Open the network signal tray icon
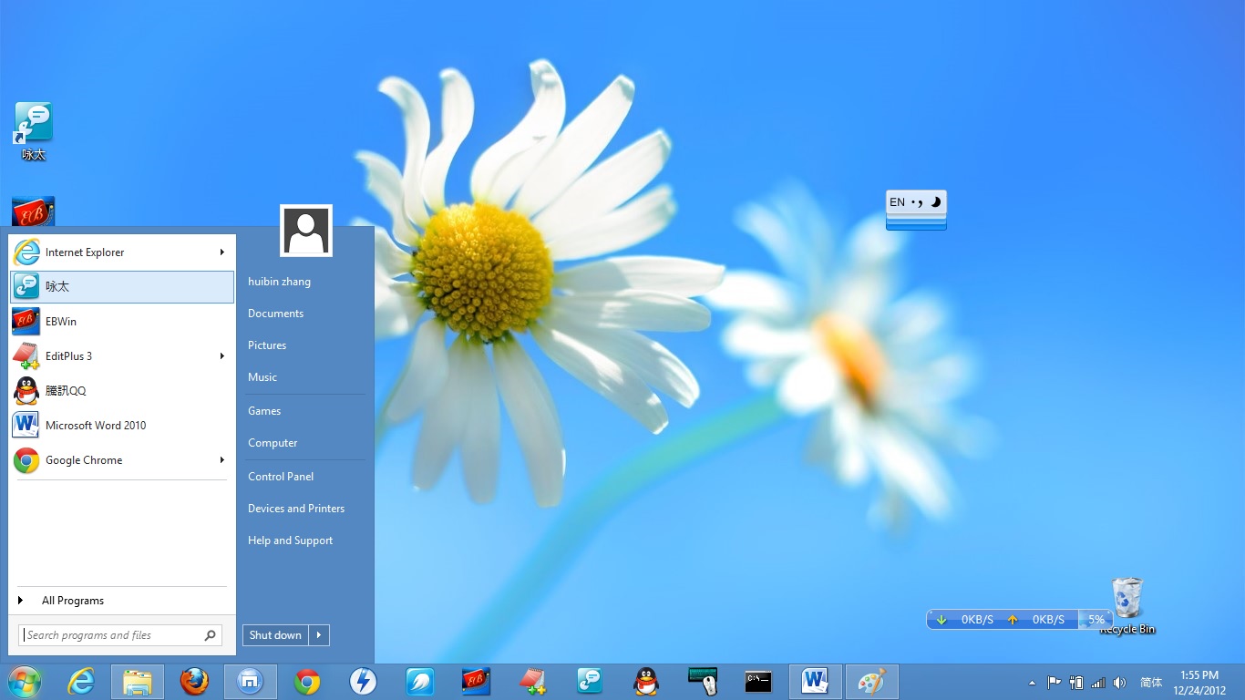 (1098, 683)
